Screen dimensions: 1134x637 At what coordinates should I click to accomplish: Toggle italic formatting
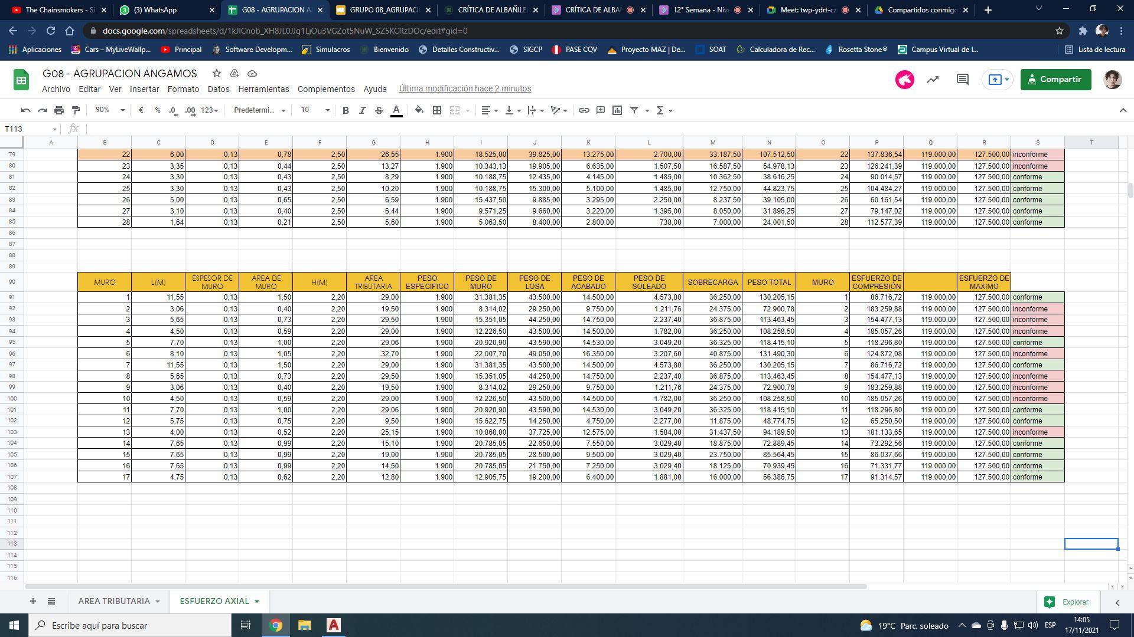pyautogui.click(x=363, y=110)
